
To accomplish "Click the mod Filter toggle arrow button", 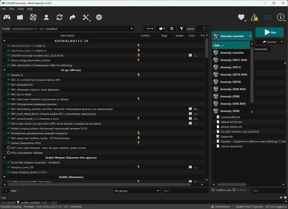I will pyautogui.click(x=6, y=191).
